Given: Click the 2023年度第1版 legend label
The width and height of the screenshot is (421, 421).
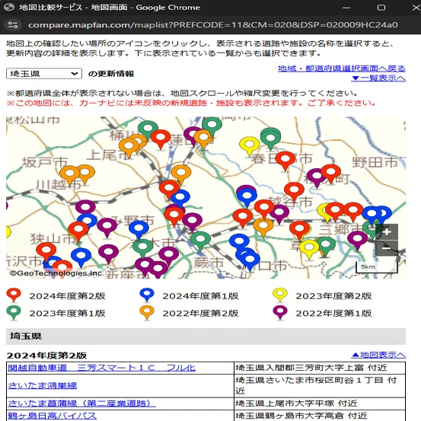Looking at the screenshot, I should pyautogui.click(x=67, y=313).
